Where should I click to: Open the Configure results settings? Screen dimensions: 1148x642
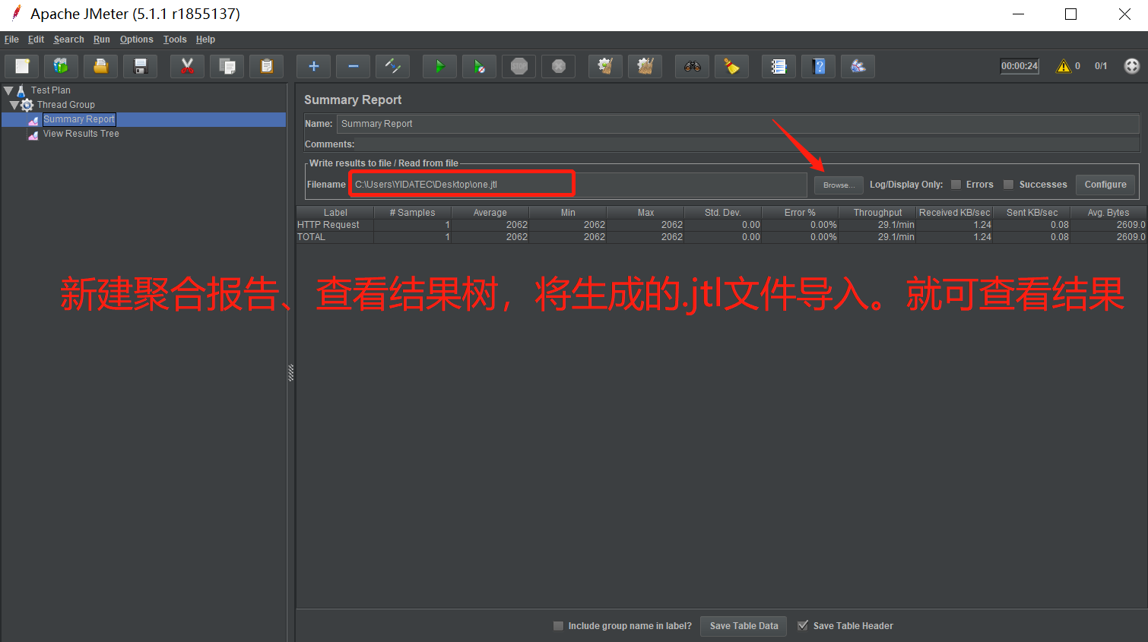(x=1105, y=185)
